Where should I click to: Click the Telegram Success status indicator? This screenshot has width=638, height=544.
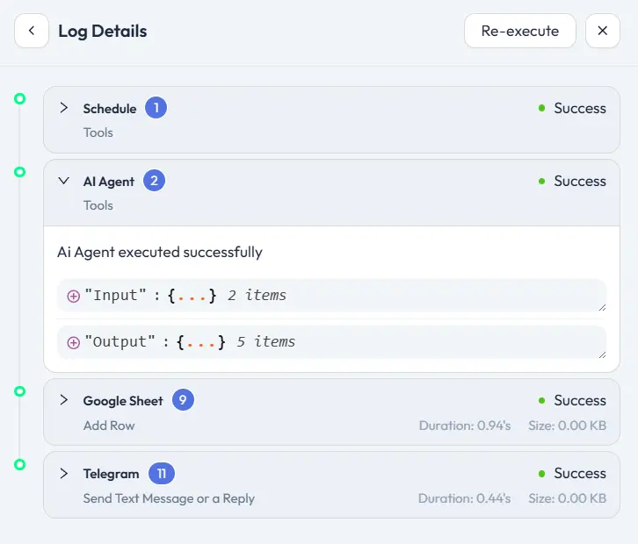click(572, 473)
